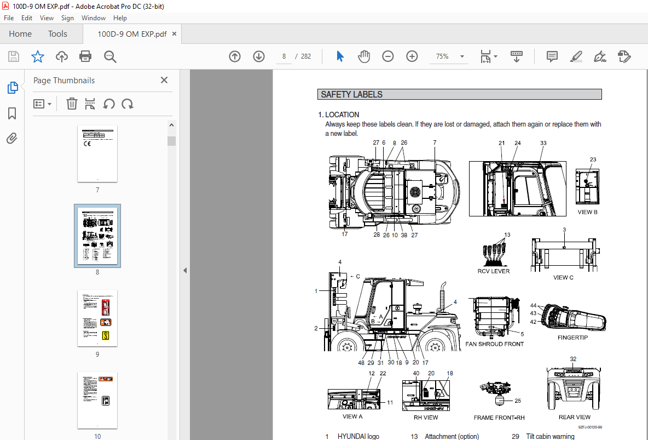Click the Save file icon
This screenshot has width=648, height=440.
pos(14,56)
